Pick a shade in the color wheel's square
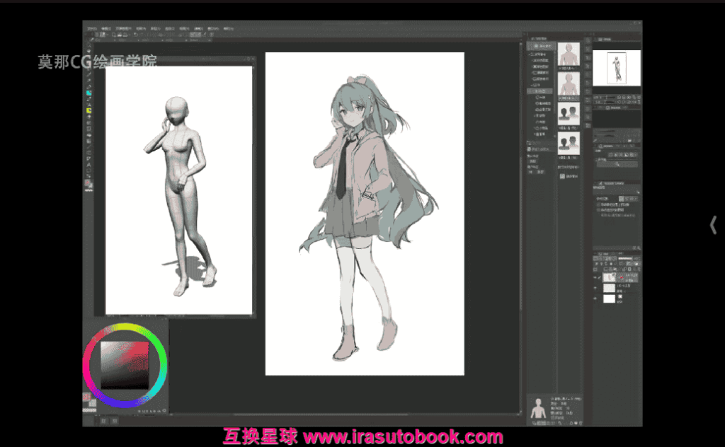This screenshot has width=725, height=447. point(125,365)
